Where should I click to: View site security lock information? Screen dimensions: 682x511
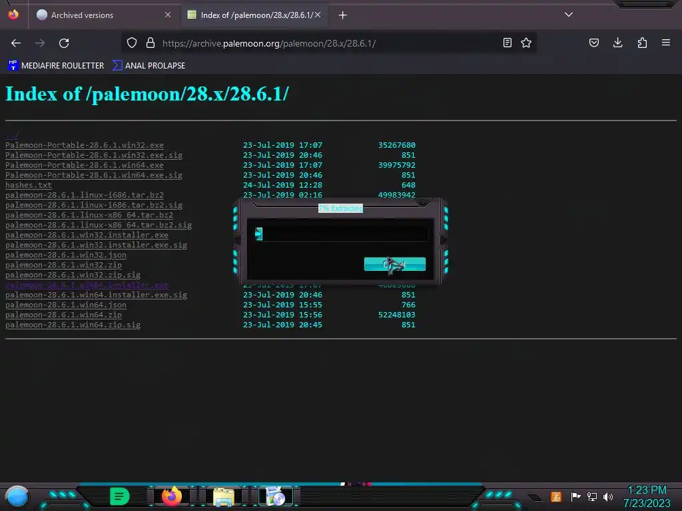coord(151,43)
